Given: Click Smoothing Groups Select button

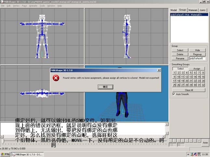Looking at the screenshot, I should (x=180, y=69).
